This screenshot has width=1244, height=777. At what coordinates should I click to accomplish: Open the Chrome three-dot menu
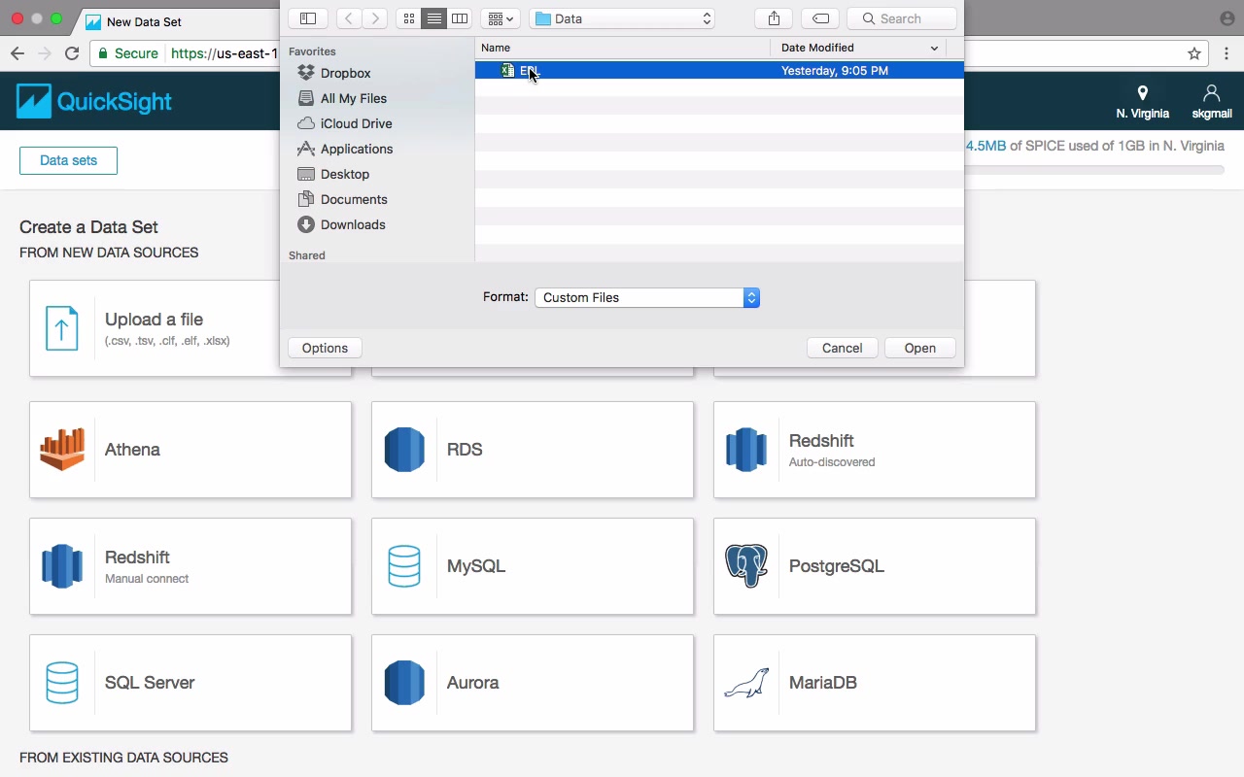point(1227,53)
